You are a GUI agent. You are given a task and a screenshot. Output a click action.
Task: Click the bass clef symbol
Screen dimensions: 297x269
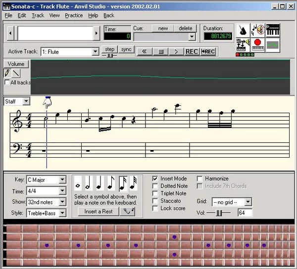coord(17,149)
